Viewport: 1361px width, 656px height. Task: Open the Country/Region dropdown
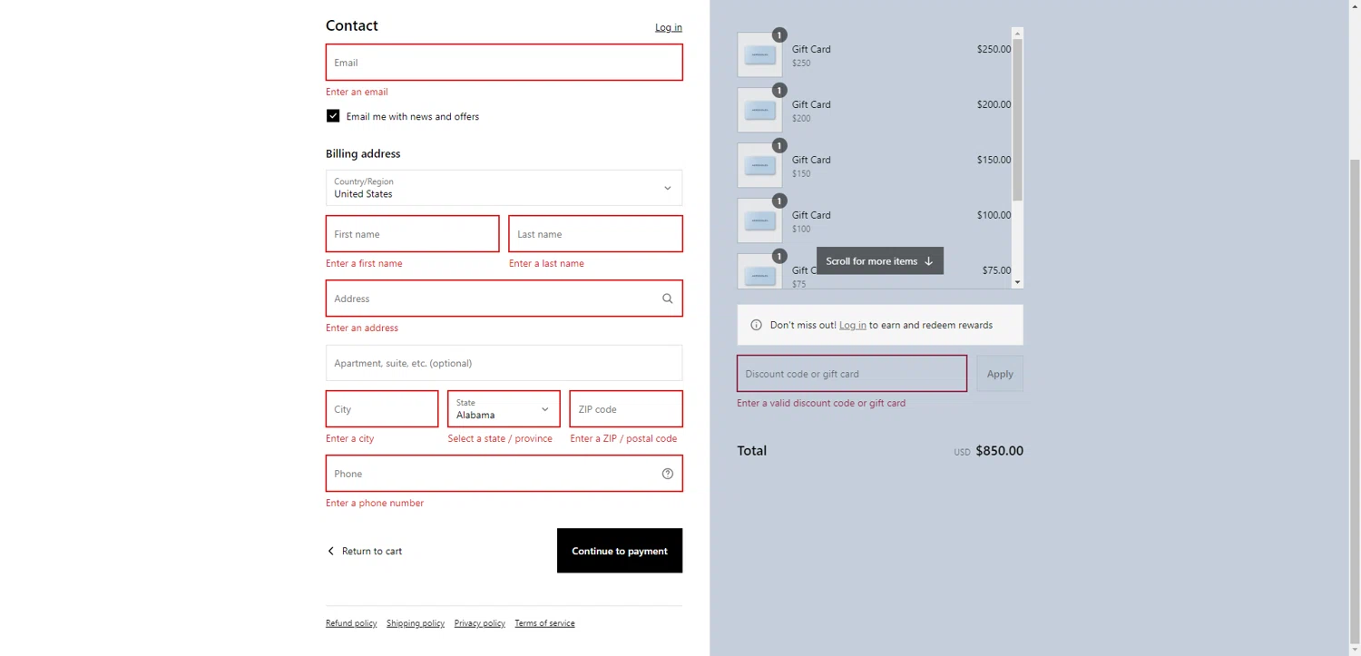pyautogui.click(x=504, y=188)
